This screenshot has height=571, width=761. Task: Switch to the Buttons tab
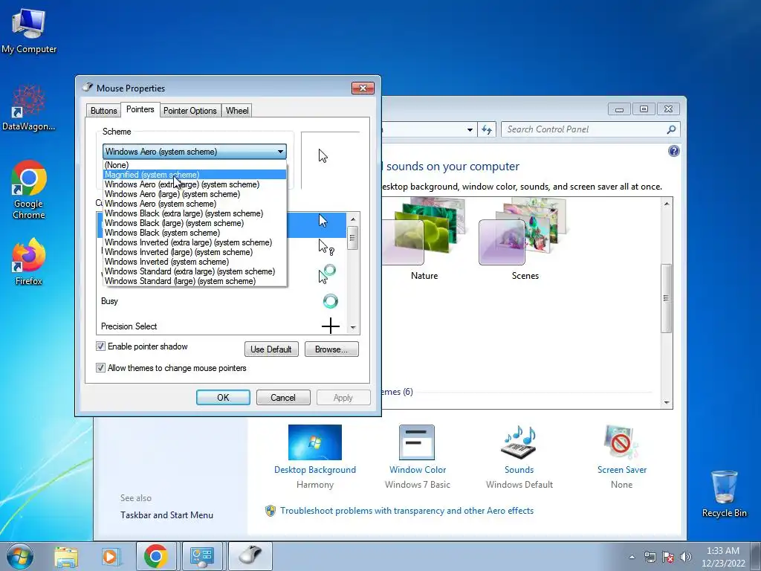pos(104,111)
